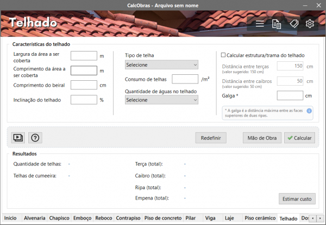Click the documents report icon in header

pos(277,24)
